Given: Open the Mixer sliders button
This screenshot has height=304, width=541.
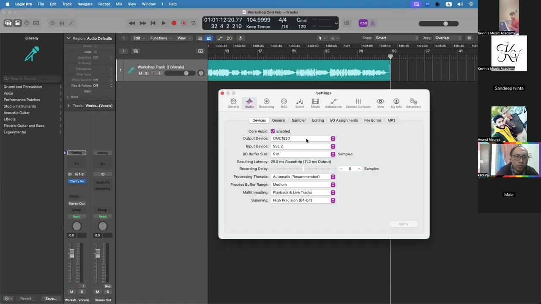Looking at the screenshot, I should point(62,23).
